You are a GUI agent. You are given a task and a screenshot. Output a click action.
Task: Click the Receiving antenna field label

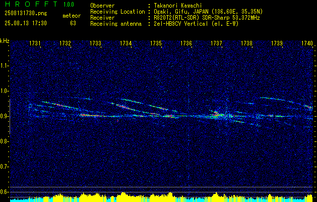click(x=116, y=24)
